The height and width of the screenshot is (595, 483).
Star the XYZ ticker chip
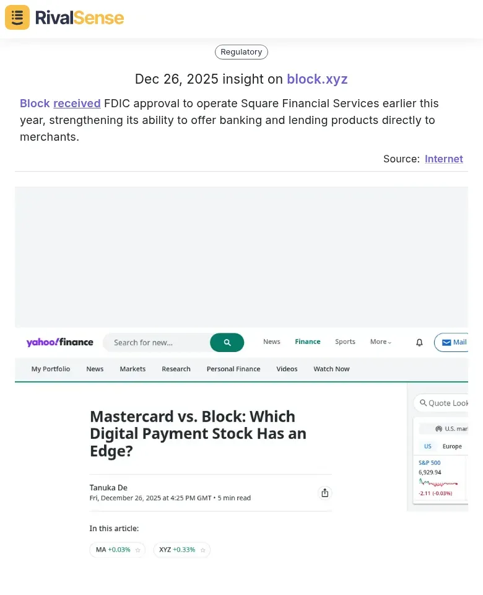pyautogui.click(x=202, y=550)
